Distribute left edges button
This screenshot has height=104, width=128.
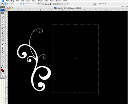(x=60, y=4)
